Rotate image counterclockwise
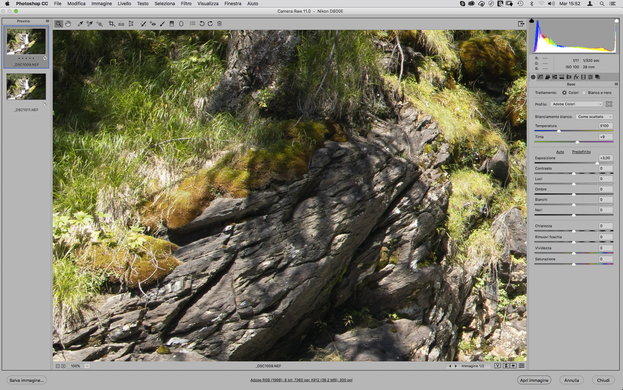623x390 pixels. [202, 23]
